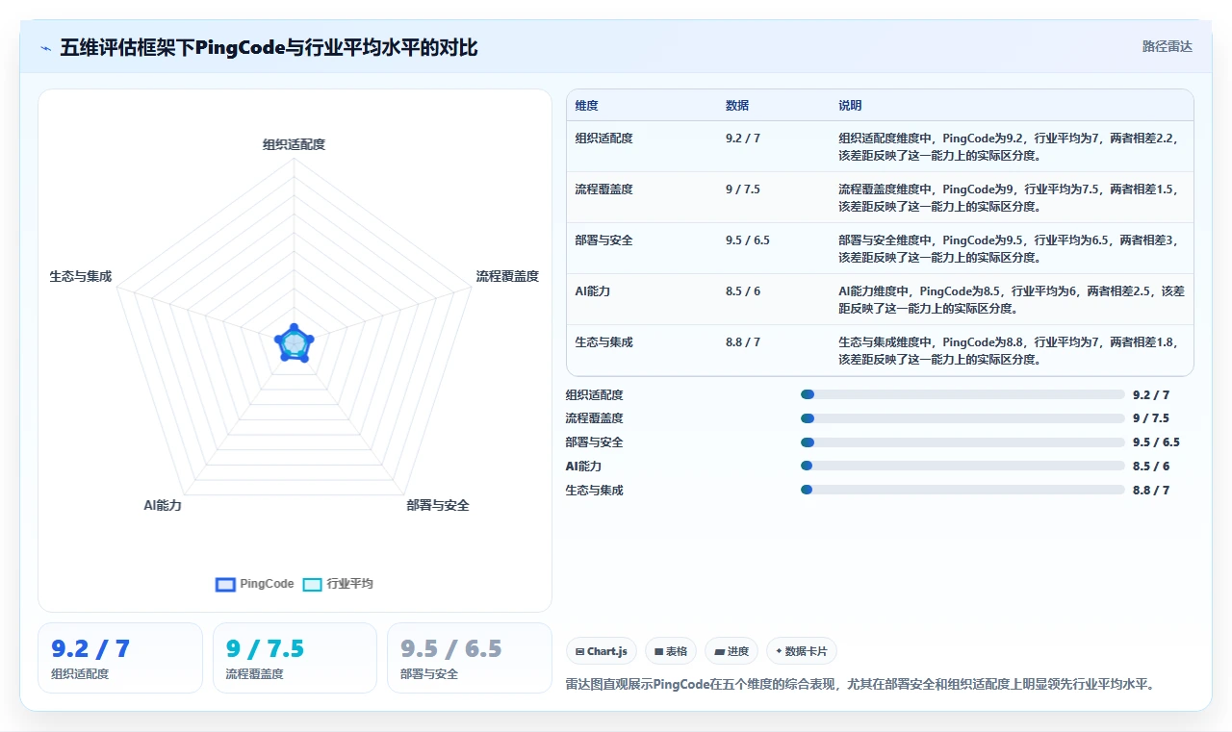Click the 组织适配度 radar axis label
This screenshot has width=1232, height=732.
coord(295,144)
